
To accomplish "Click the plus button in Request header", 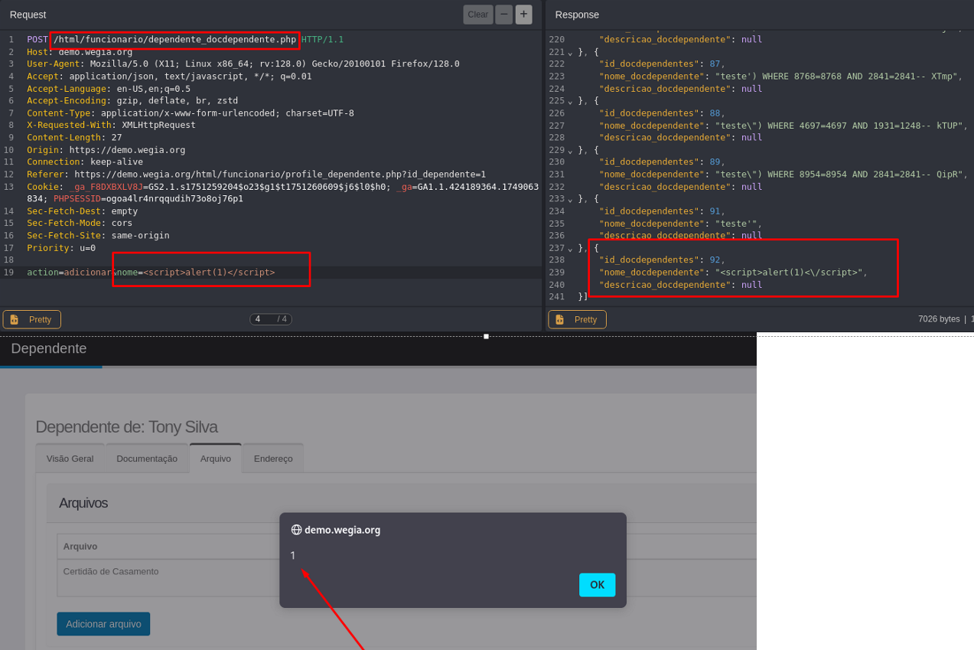I will 524,15.
